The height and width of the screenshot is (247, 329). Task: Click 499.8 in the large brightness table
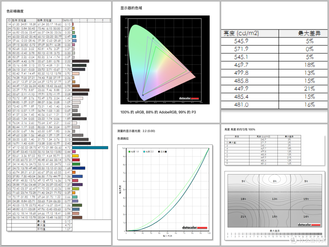(241, 73)
